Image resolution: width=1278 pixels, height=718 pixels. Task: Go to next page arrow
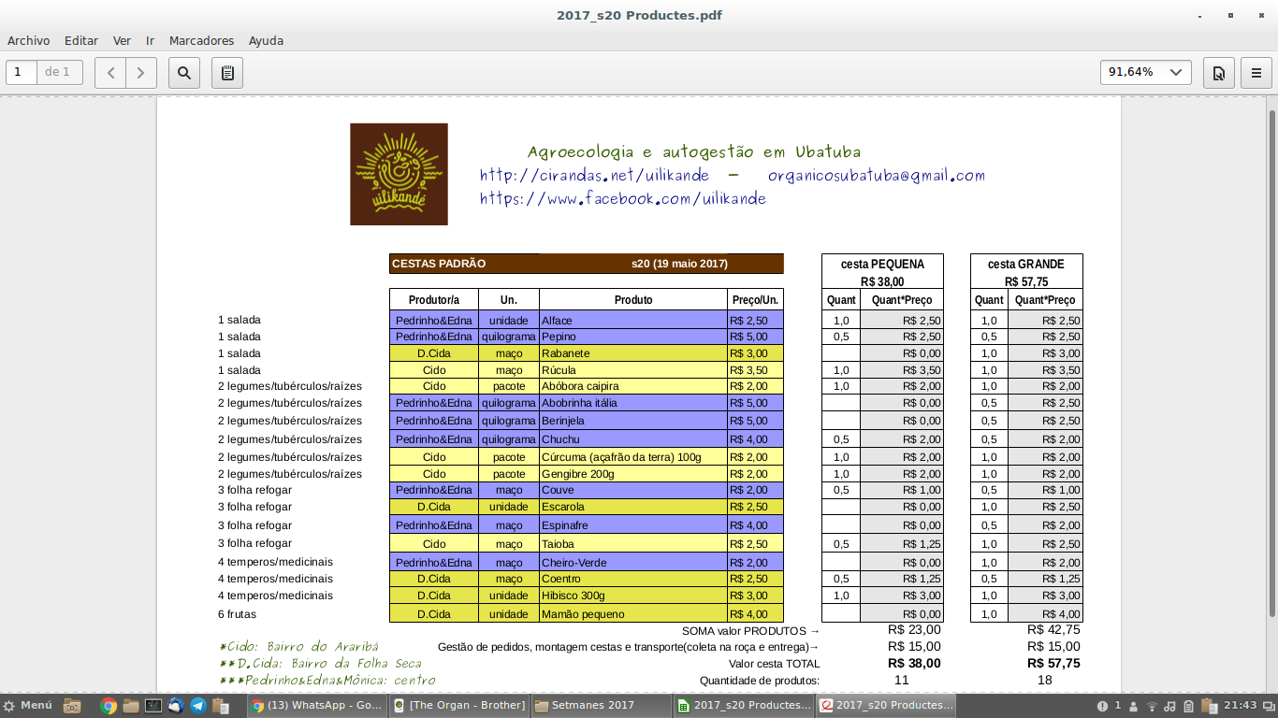pyautogui.click(x=141, y=72)
